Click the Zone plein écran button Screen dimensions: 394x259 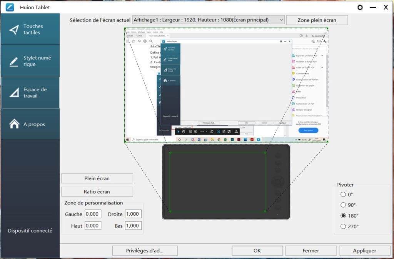click(317, 20)
